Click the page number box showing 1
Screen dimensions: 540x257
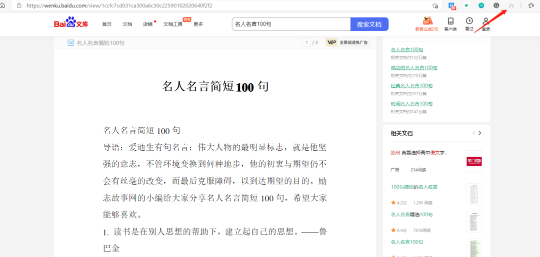[x=306, y=42]
